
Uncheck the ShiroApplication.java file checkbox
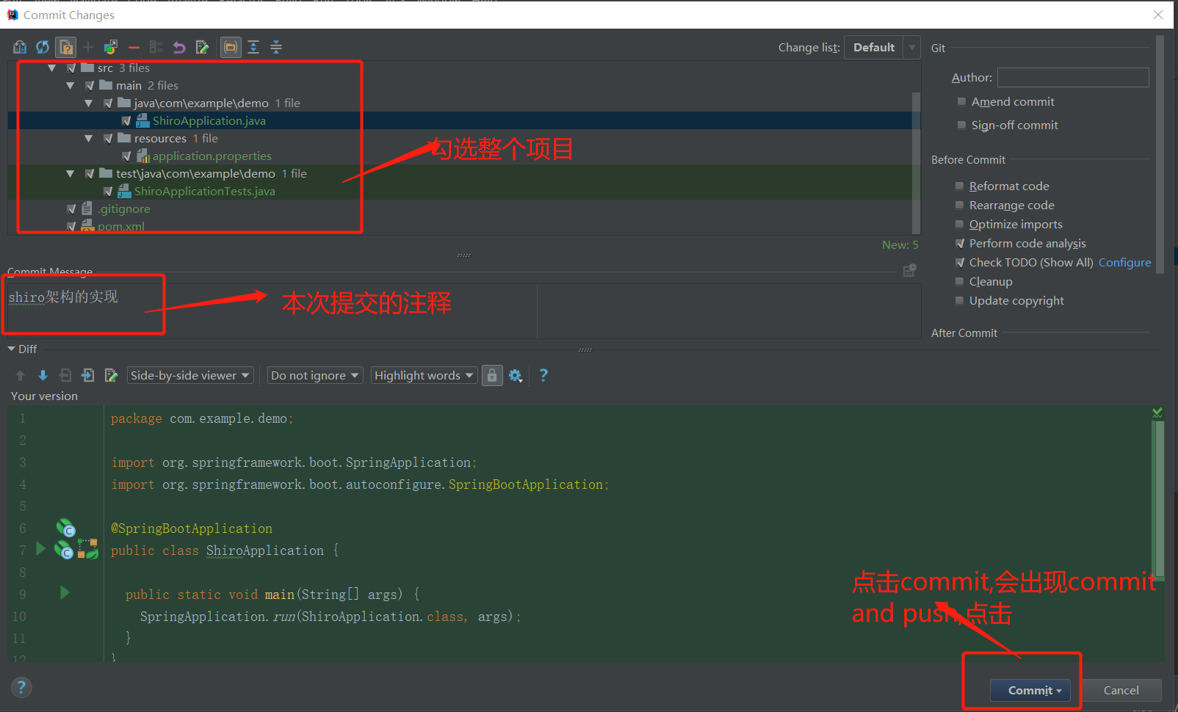click(126, 121)
